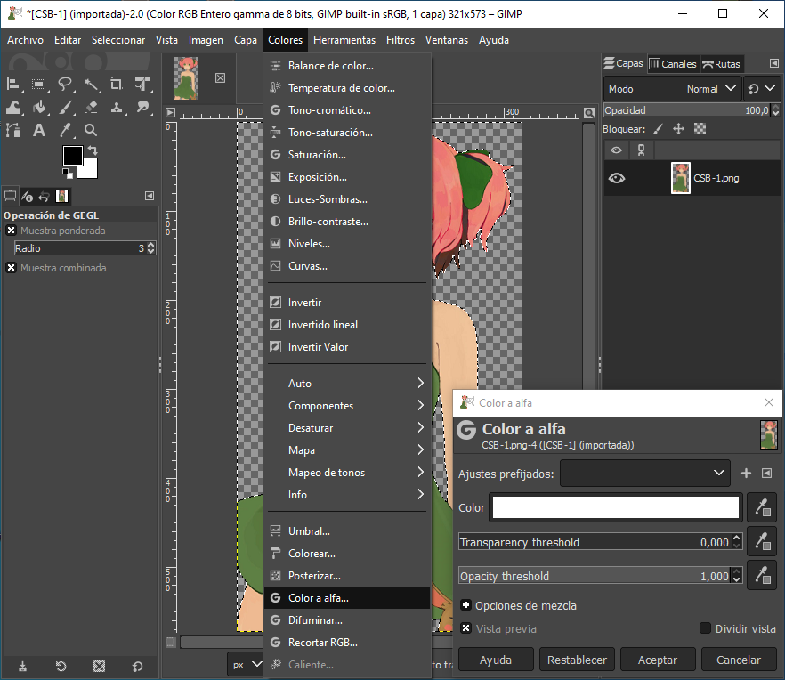Open the undo history dock tab

tap(45, 197)
